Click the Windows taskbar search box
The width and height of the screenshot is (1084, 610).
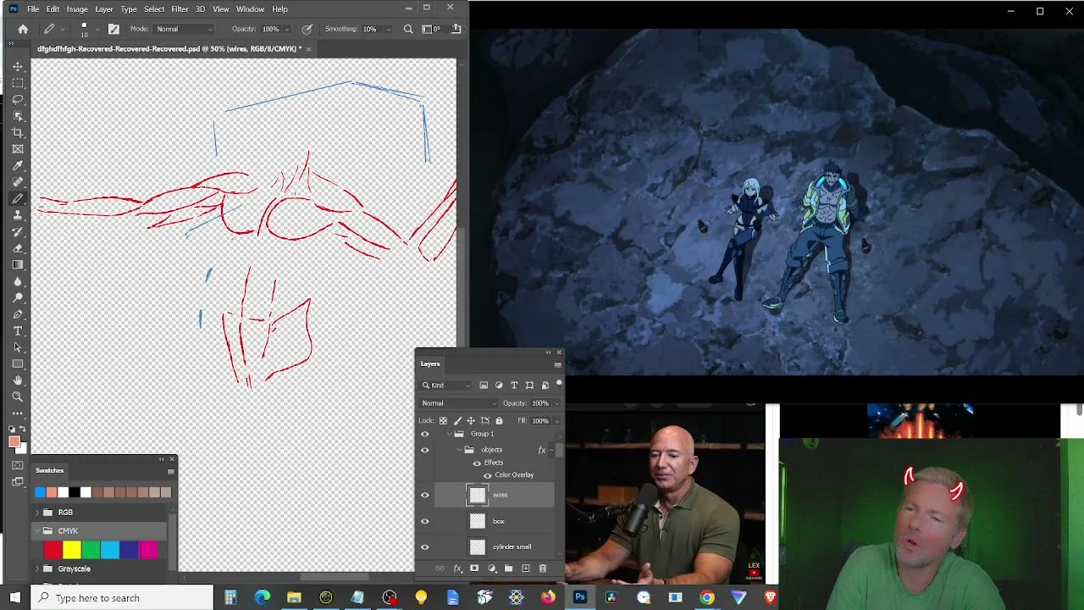point(122,598)
